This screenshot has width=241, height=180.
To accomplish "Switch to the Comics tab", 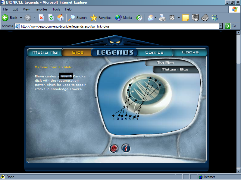I will click(x=154, y=52).
